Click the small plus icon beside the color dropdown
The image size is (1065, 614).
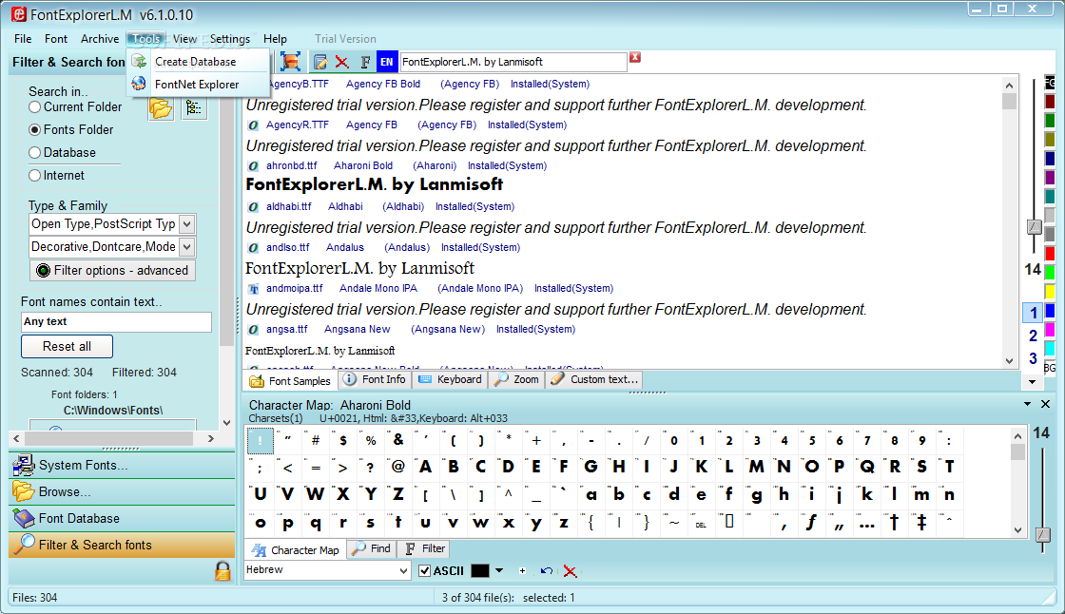522,571
